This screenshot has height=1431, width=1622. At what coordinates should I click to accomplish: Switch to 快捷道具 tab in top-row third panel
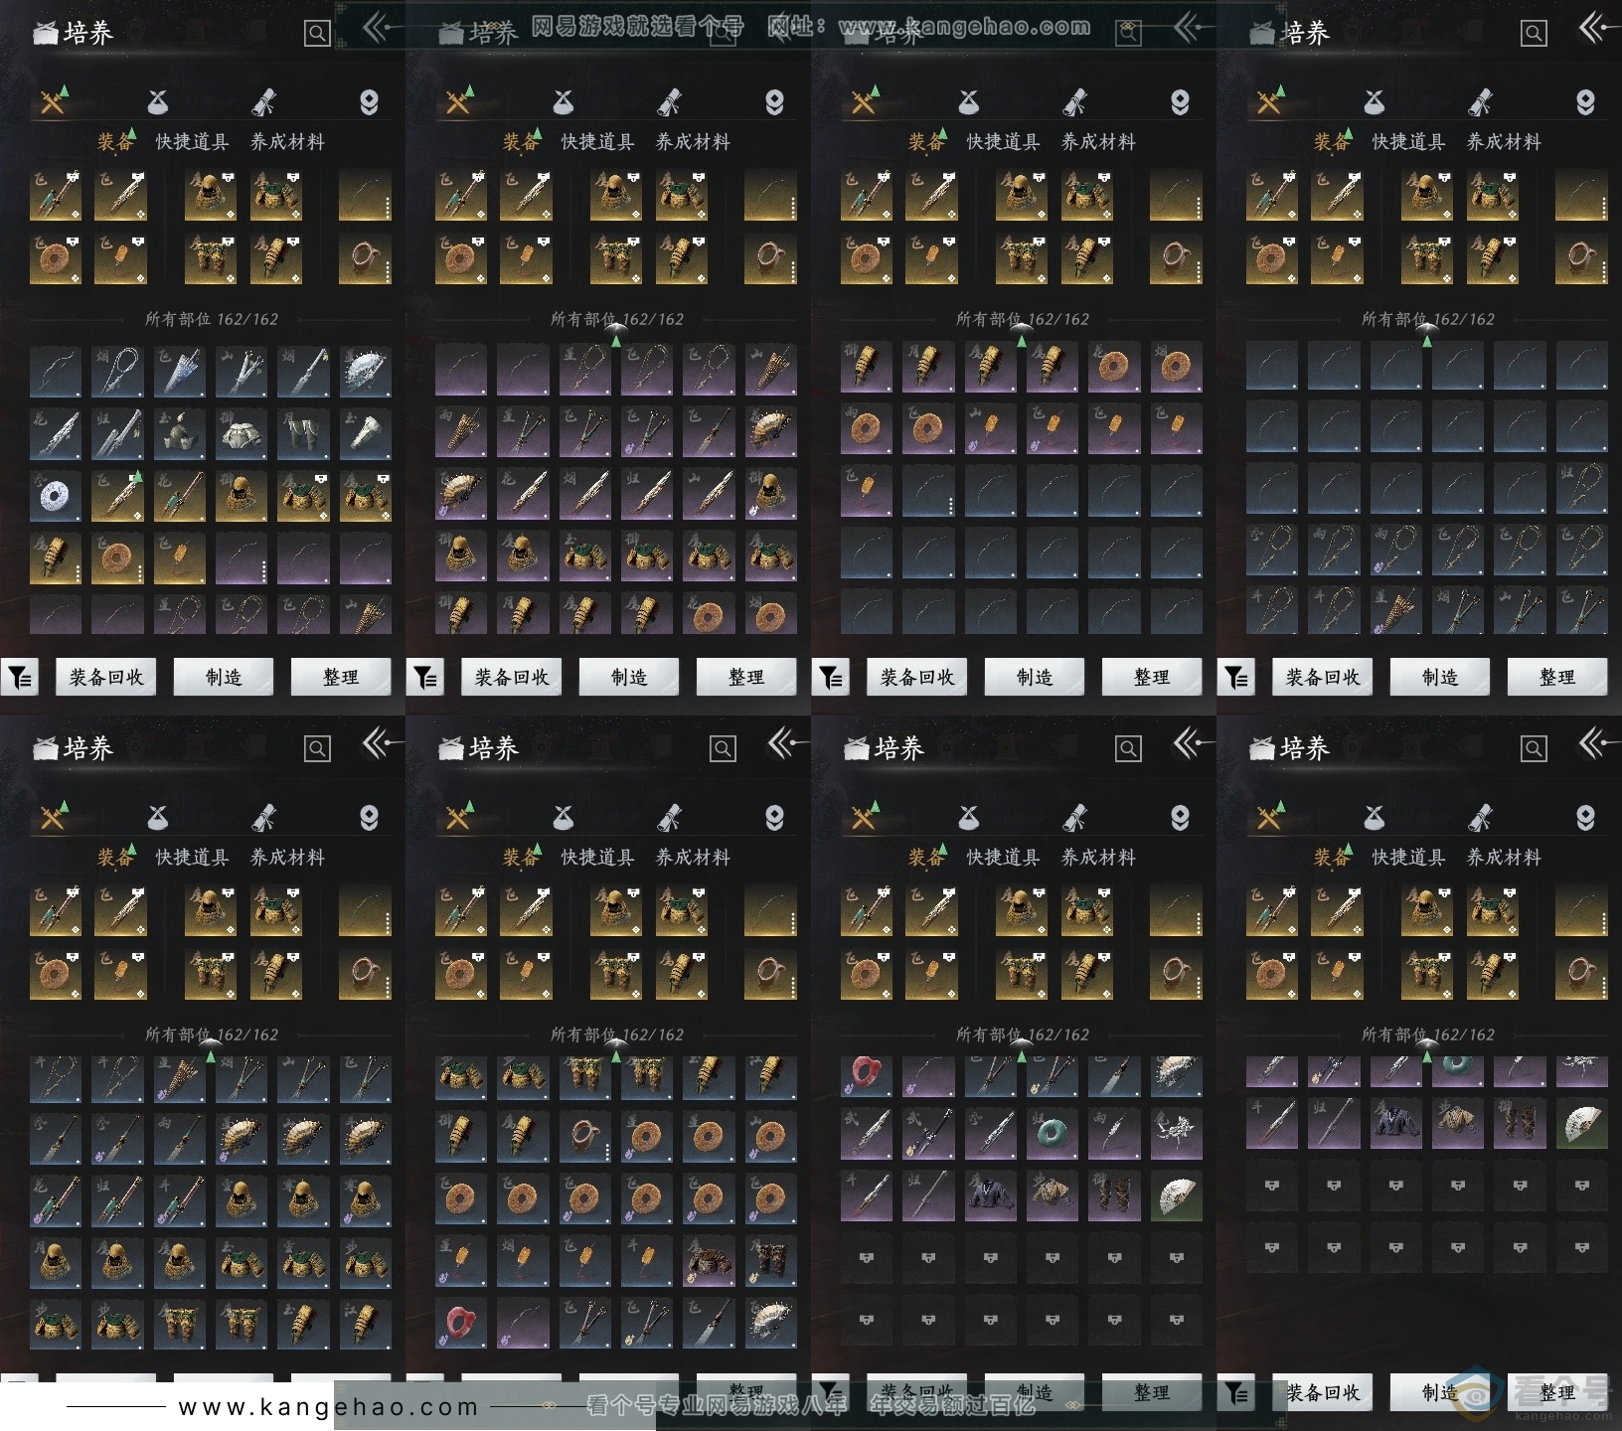[x=1003, y=142]
